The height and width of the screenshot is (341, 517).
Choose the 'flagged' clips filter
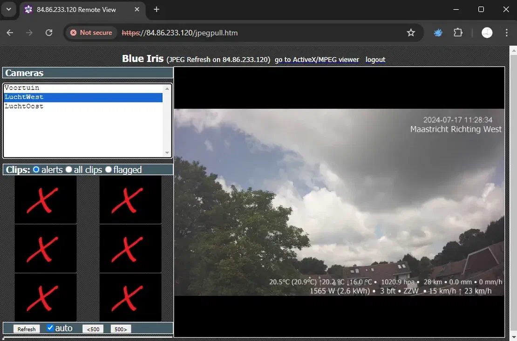(x=108, y=170)
